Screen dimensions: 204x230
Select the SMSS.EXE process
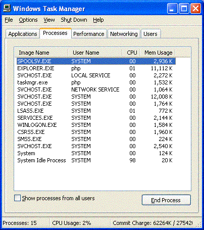pyautogui.click(x=96, y=139)
